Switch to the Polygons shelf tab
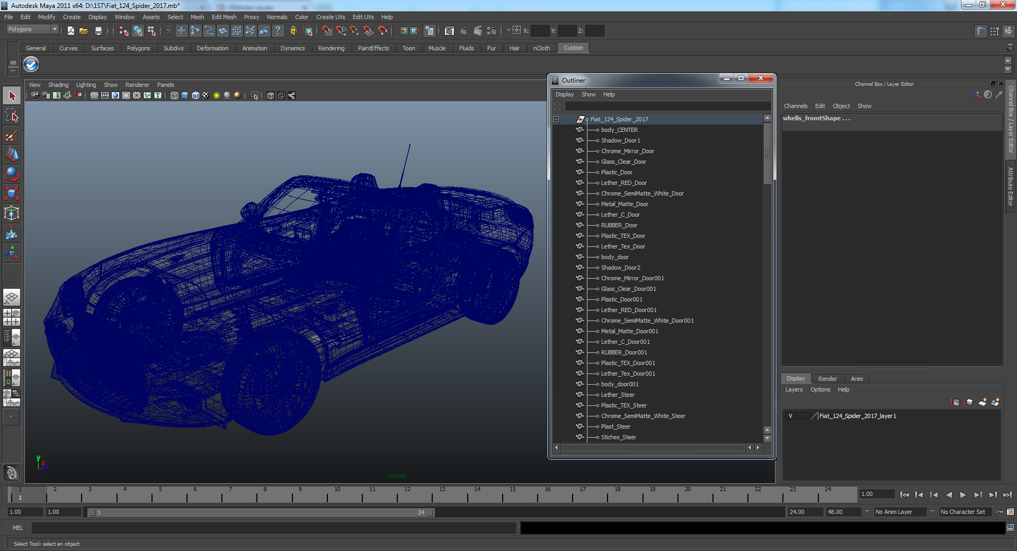Viewport: 1017px width, 551px height. [x=138, y=48]
